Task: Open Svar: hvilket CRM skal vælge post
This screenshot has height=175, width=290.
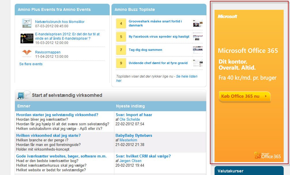Action: coord(143,156)
